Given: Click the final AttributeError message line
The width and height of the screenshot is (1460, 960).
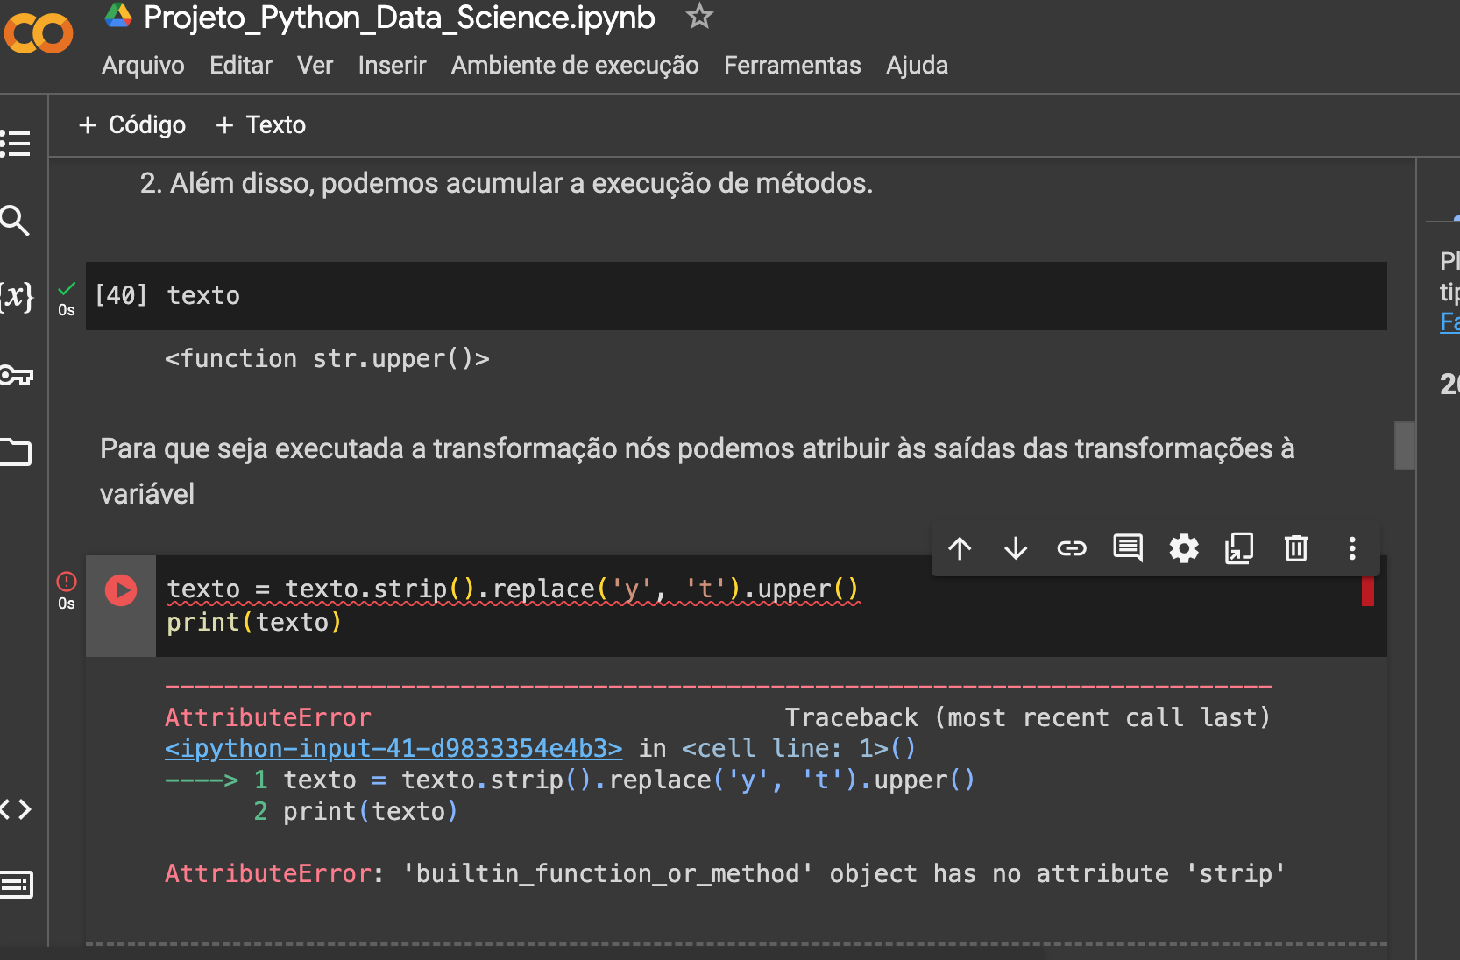Looking at the screenshot, I should pos(726,874).
